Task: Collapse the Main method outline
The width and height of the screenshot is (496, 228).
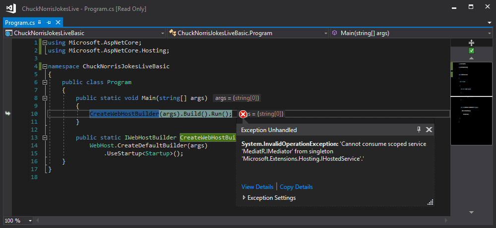Action: 44,98
